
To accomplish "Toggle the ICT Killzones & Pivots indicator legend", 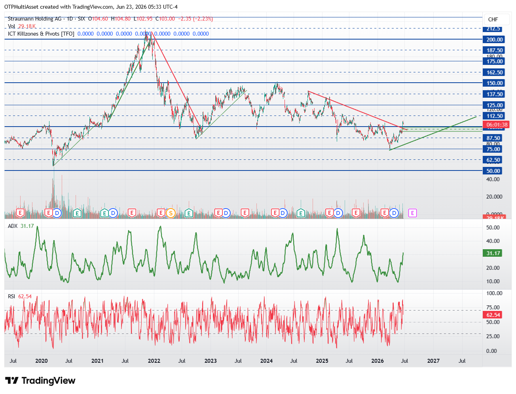I will pos(41,34).
